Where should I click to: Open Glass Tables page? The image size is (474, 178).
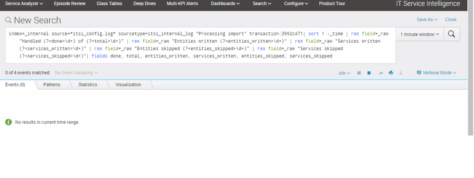pyautogui.click(x=110, y=4)
